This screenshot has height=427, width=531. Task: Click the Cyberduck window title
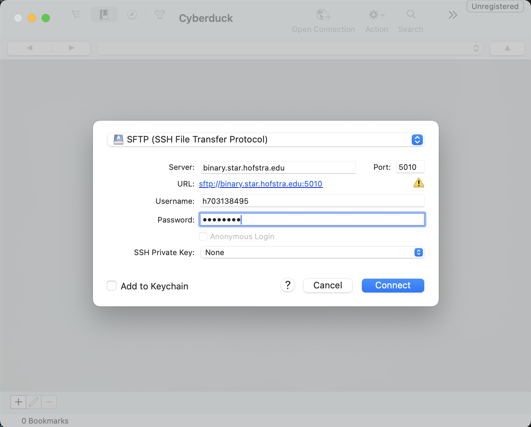[206, 18]
